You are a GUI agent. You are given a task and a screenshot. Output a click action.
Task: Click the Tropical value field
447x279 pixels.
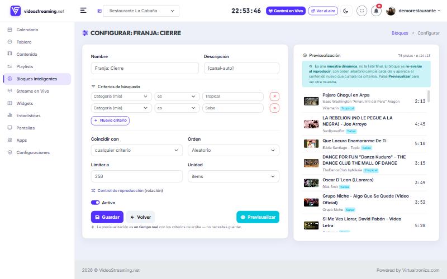point(233,97)
